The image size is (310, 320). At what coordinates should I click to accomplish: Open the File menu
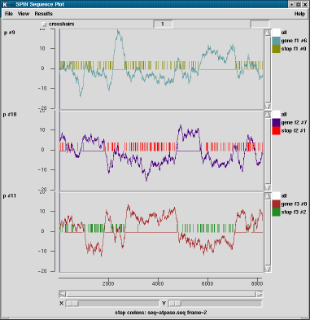(9, 14)
